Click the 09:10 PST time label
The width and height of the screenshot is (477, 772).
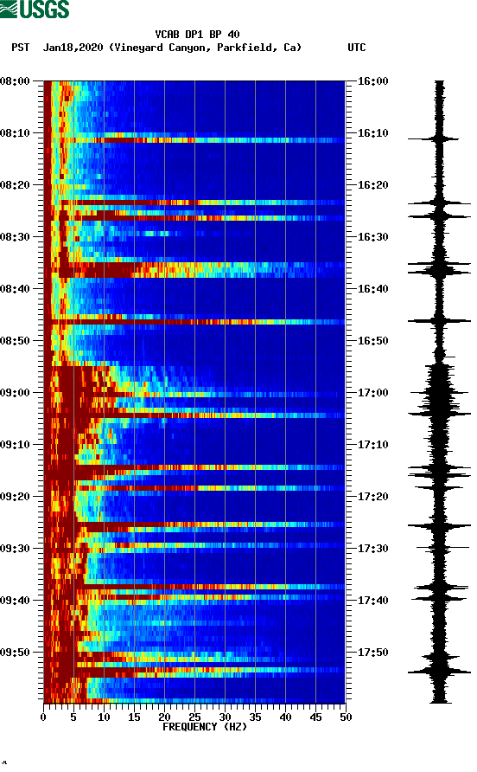[16, 445]
